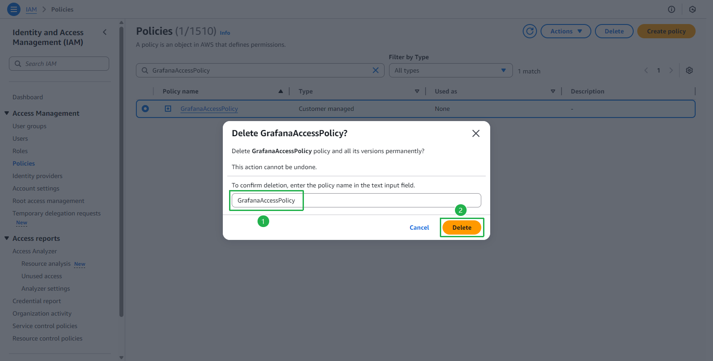Open the hexagon settings icon in header
Viewport: 713px width, 361px height.
[x=693, y=9]
